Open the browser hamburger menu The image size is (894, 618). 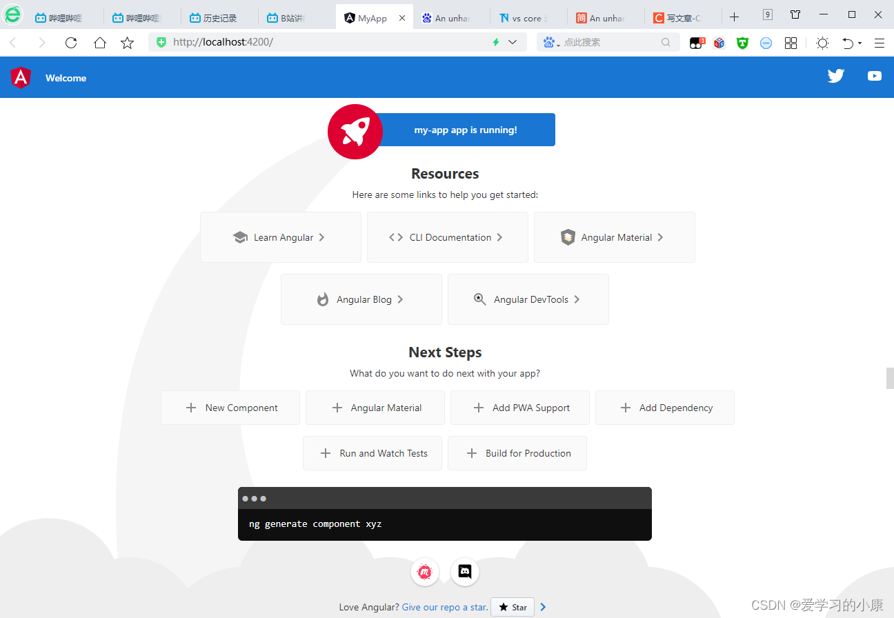pyautogui.click(x=880, y=43)
